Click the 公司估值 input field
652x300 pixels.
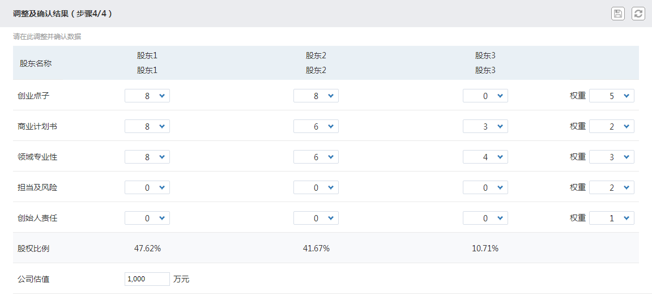147,279
